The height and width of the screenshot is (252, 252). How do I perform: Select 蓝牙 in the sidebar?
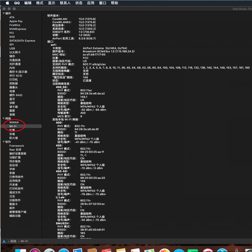point(12,99)
